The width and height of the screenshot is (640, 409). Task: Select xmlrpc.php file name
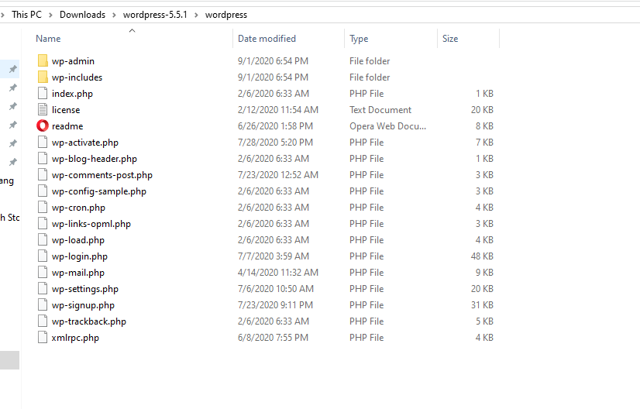(75, 338)
